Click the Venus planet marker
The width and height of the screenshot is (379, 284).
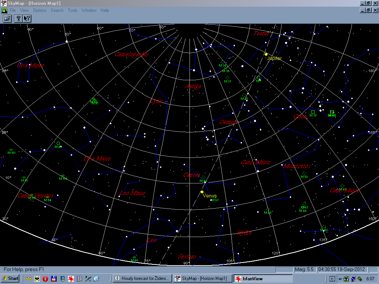point(202,192)
